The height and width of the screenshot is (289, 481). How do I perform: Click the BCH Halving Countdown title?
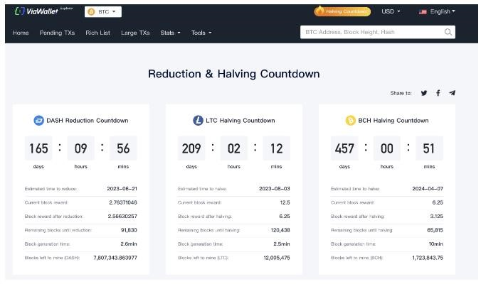(393, 120)
